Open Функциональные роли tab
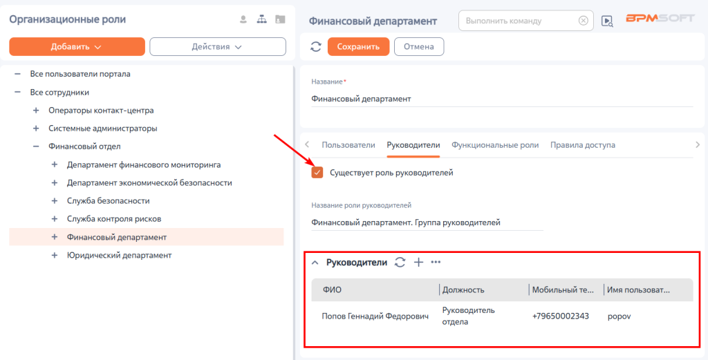Viewport: 708px width, 360px height. tap(495, 145)
